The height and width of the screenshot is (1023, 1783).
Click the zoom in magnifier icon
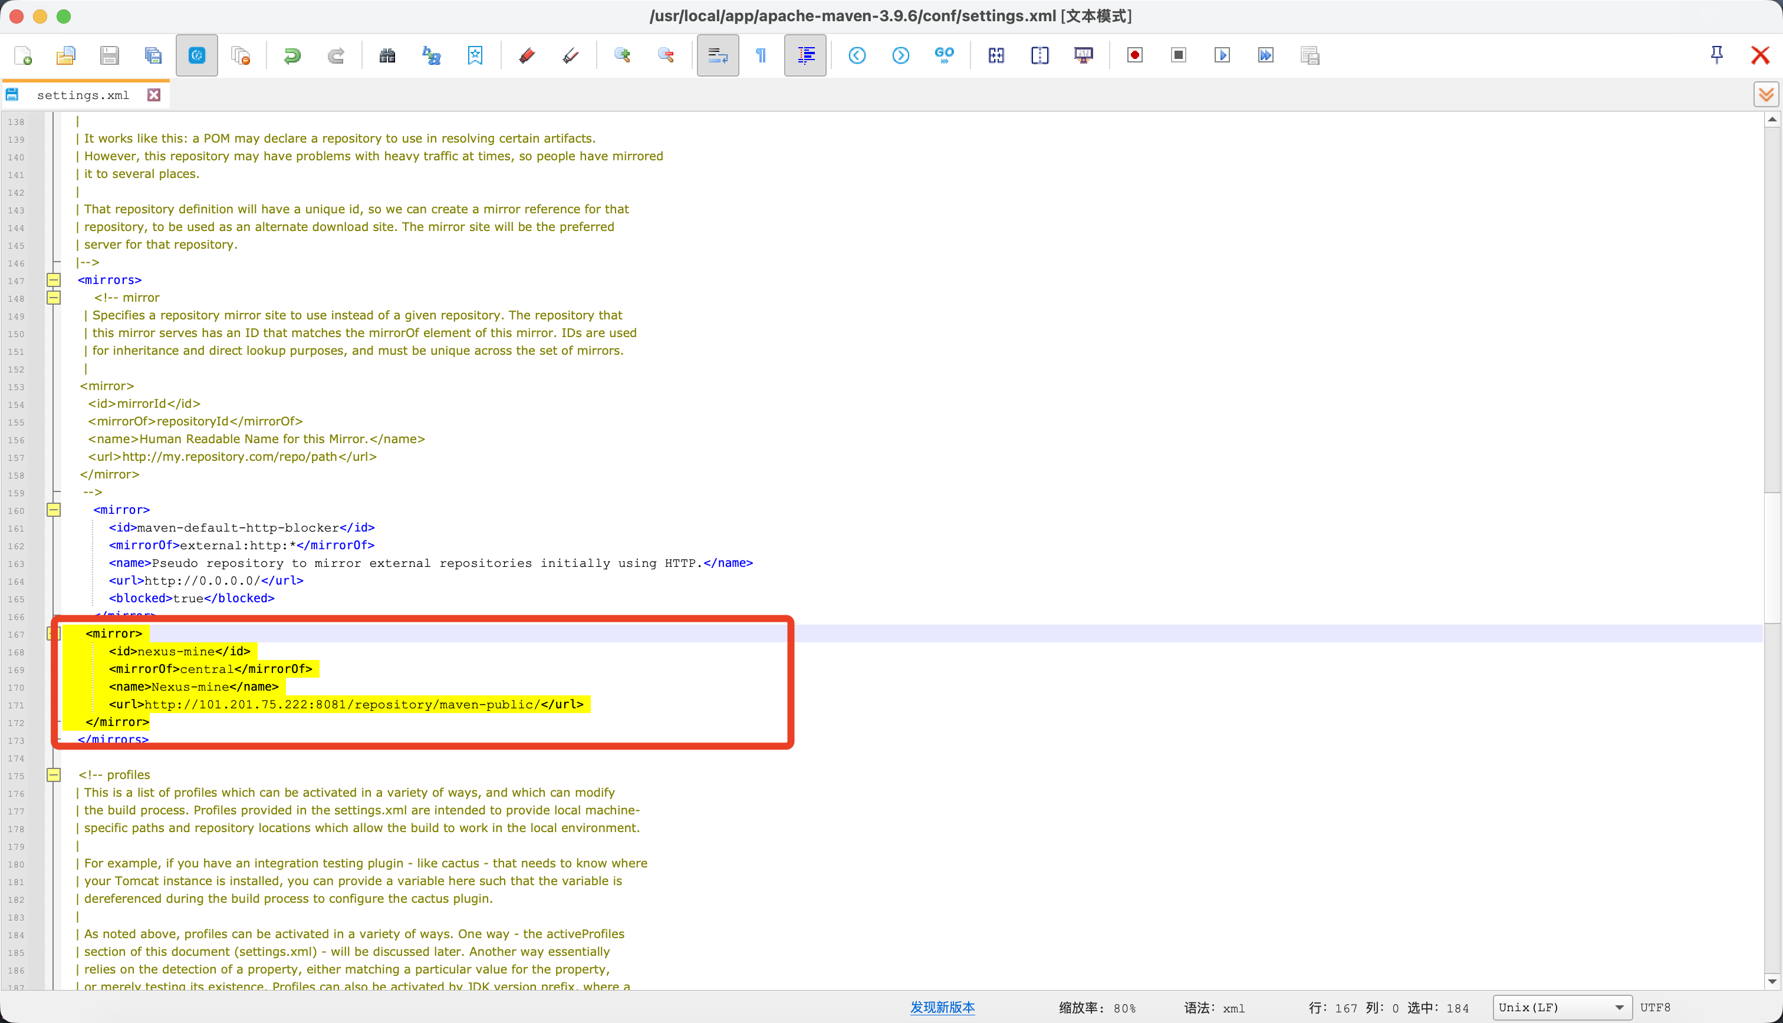(x=621, y=55)
